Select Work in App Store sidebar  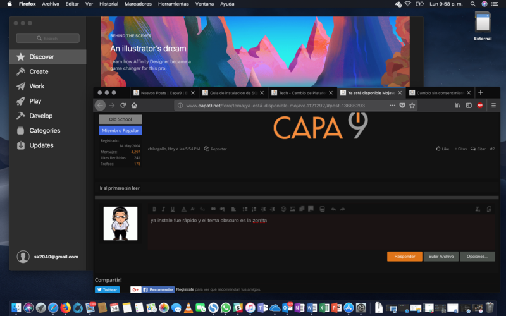point(48,87)
